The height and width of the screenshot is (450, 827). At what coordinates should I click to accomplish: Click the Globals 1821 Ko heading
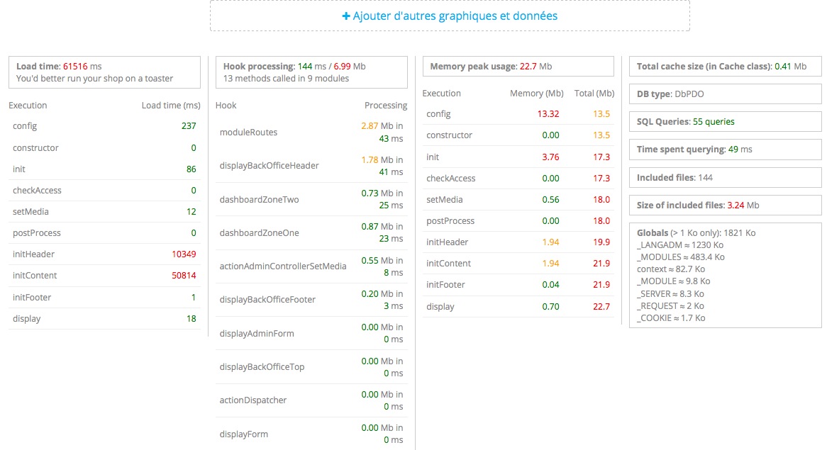696,233
